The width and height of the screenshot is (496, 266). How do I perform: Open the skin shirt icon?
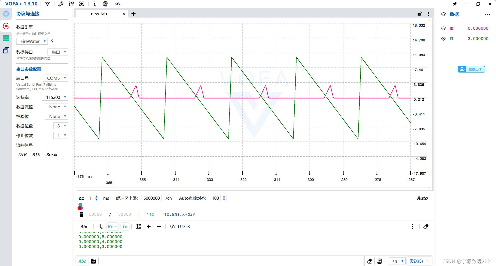coord(71,4)
